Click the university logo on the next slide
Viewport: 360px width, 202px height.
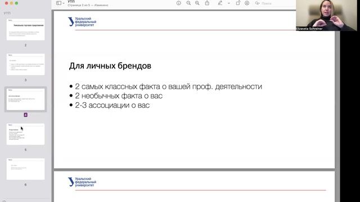(x=82, y=182)
